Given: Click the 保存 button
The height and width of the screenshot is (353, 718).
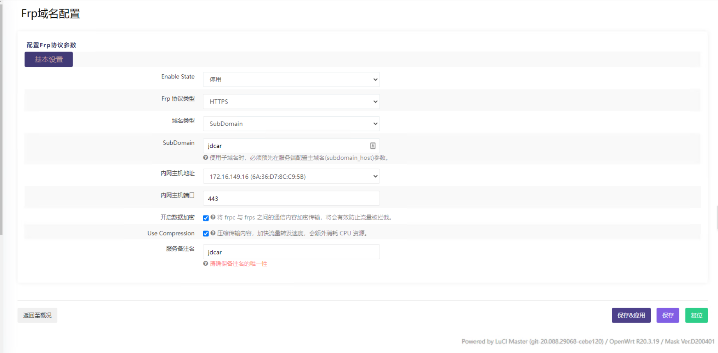Looking at the screenshot, I should tap(667, 315).
